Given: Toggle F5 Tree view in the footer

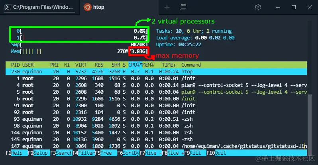Looking at the screenshot, I should (x=106, y=153).
